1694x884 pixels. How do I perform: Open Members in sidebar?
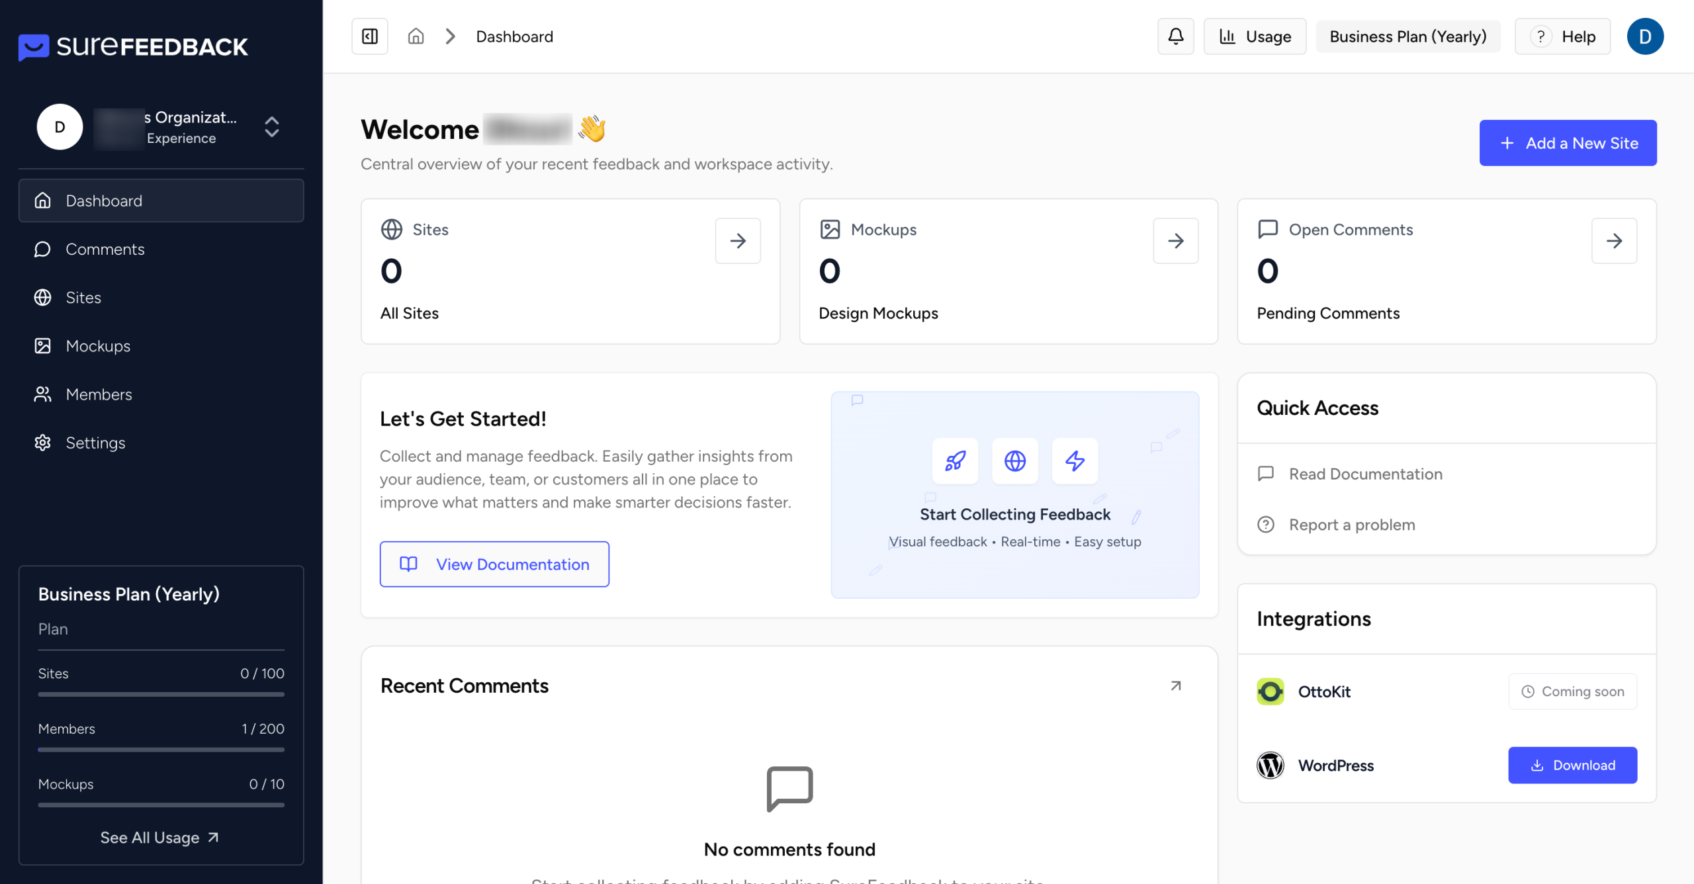pos(99,394)
